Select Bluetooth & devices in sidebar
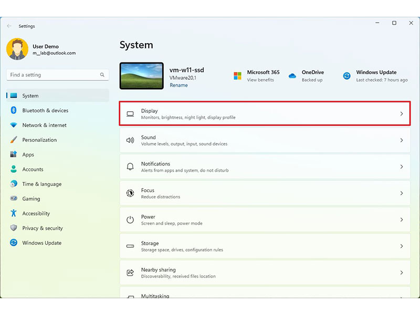Image resolution: width=420 pixels, height=315 pixels. pos(58,110)
